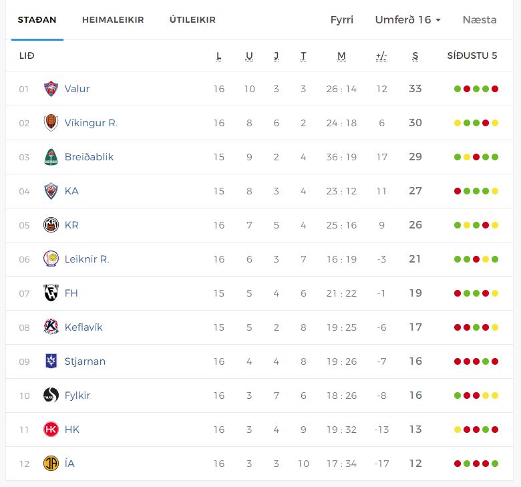Switch to the Útileikir tab
Screen dimensions: 521x487
click(192, 20)
